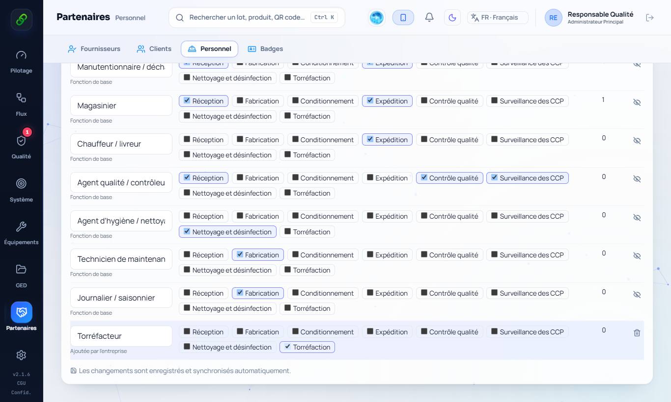This screenshot has height=402, width=671.
Task: Edit the Magasinier function name field
Action: point(121,105)
